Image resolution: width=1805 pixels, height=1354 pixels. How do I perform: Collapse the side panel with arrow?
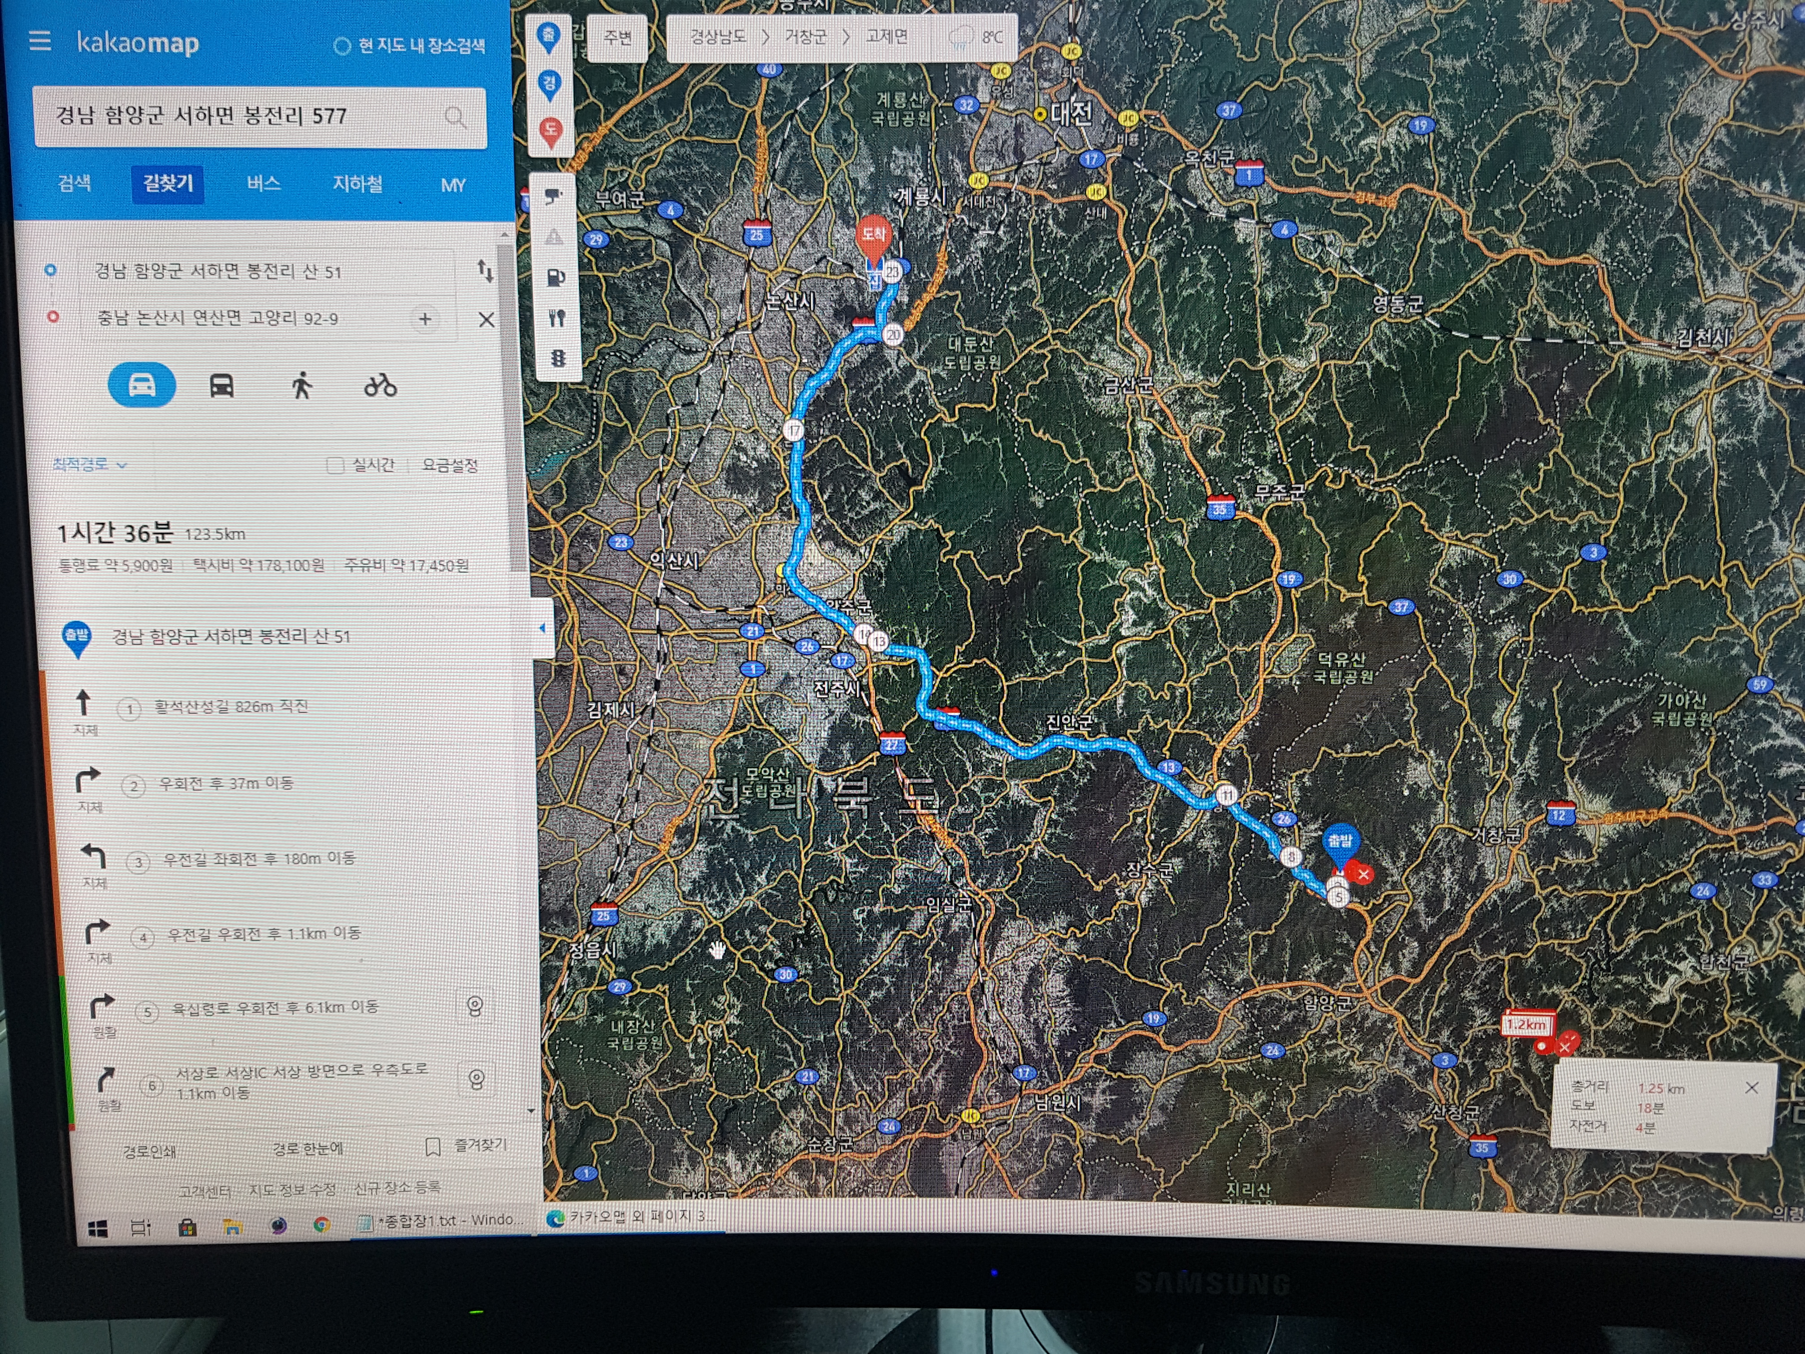coord(543,628)
